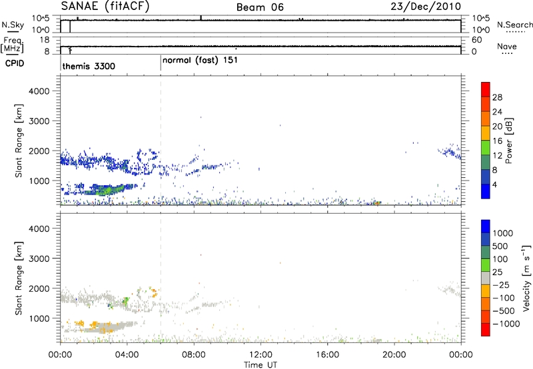Click the "4" label on Power colorbar
Screen dimensions: 533x369
[x=495, y=185]
